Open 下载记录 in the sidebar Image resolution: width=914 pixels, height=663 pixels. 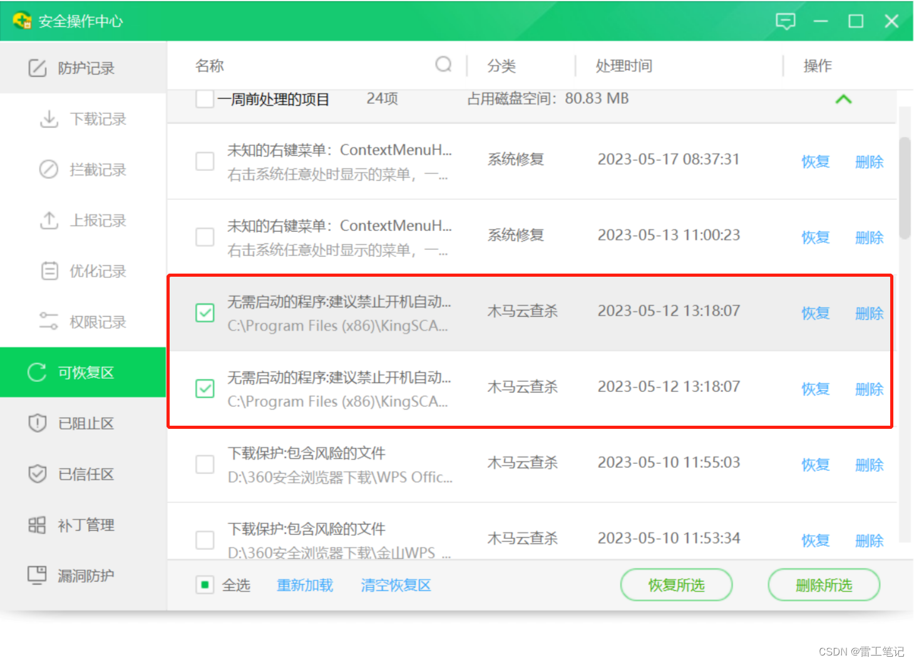pos(83,118)
